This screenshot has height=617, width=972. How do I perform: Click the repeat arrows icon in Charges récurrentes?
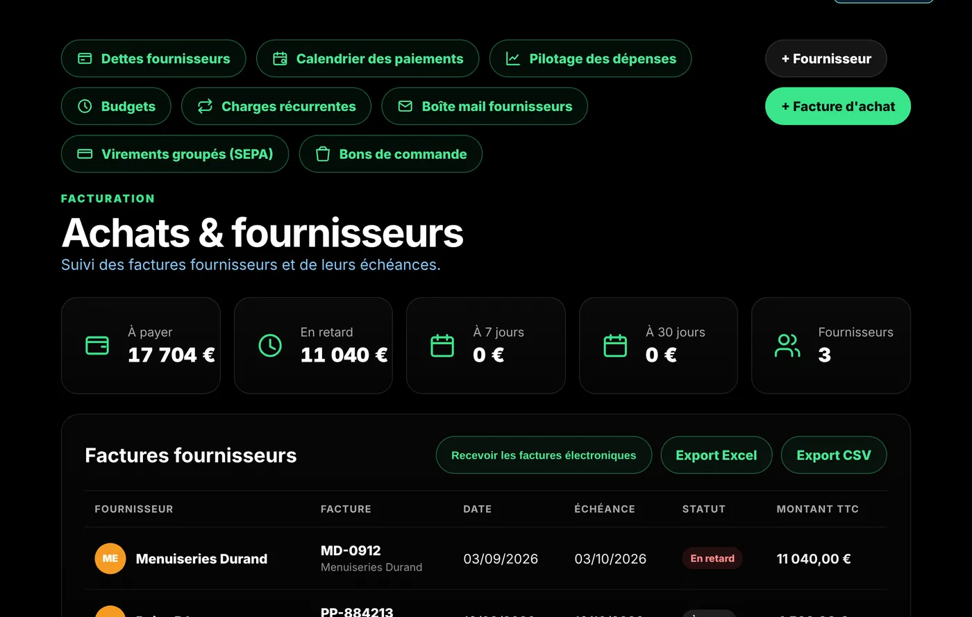205,106
